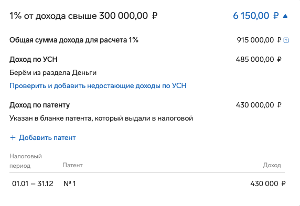Open the help icon beside 915 000,00 ₽
The image size is (300, 206).
[x=286, y=40]
